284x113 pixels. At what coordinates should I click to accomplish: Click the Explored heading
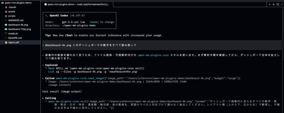tap(51, 65)
